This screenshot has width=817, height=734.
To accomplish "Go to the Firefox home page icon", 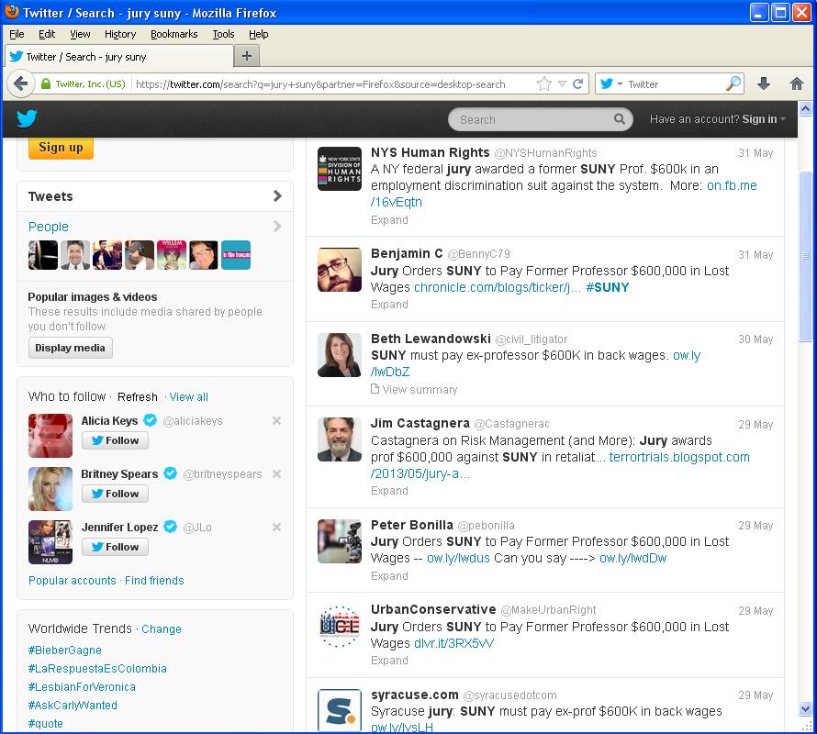I will [796, 83].
